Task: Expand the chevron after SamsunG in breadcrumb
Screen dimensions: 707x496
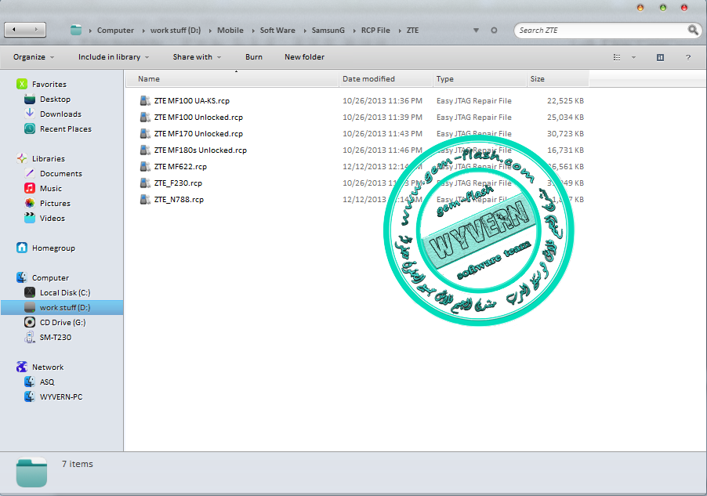Action: (x=354, y=31)
